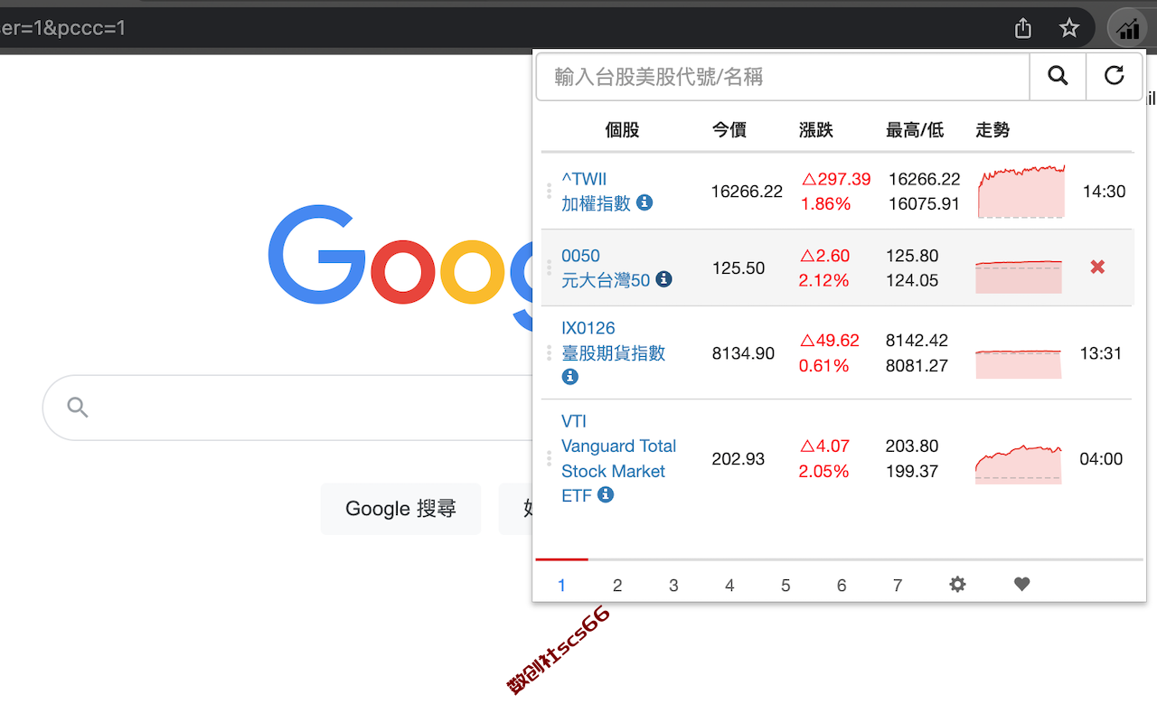Viewport: 1157px width, 723px height.
Task: Click the Google 搜尋 button
Action: point(400,509)
